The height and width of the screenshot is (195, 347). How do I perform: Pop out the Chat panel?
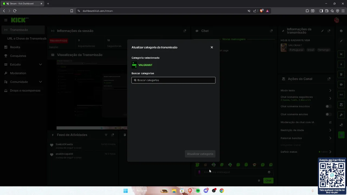[271, 31]
